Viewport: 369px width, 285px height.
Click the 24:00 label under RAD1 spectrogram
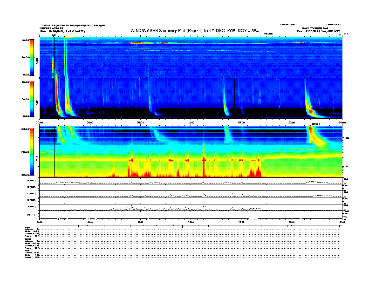pos(342,122)
